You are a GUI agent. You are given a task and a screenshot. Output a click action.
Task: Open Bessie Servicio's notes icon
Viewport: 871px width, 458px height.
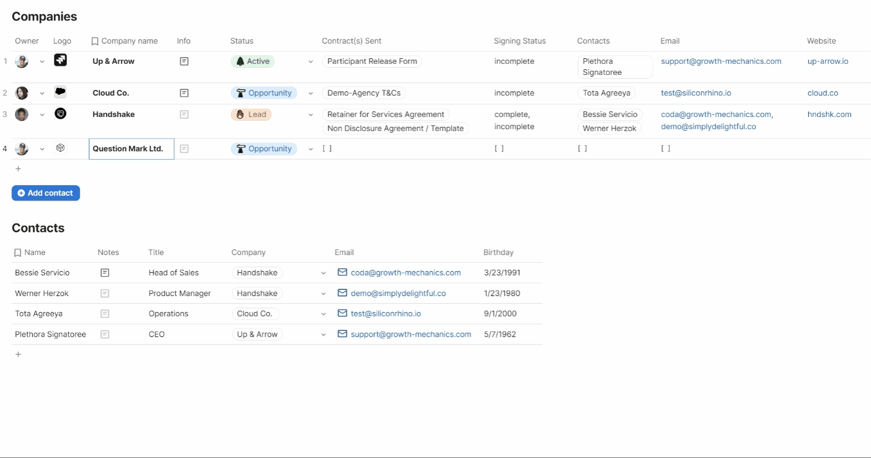point(105,273)
